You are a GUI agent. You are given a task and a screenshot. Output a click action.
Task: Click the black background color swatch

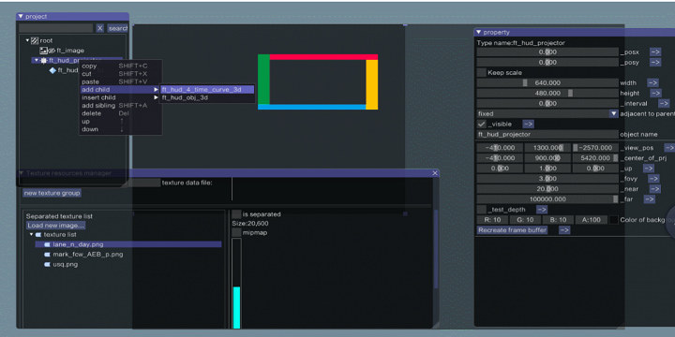(x=614, y=220)
